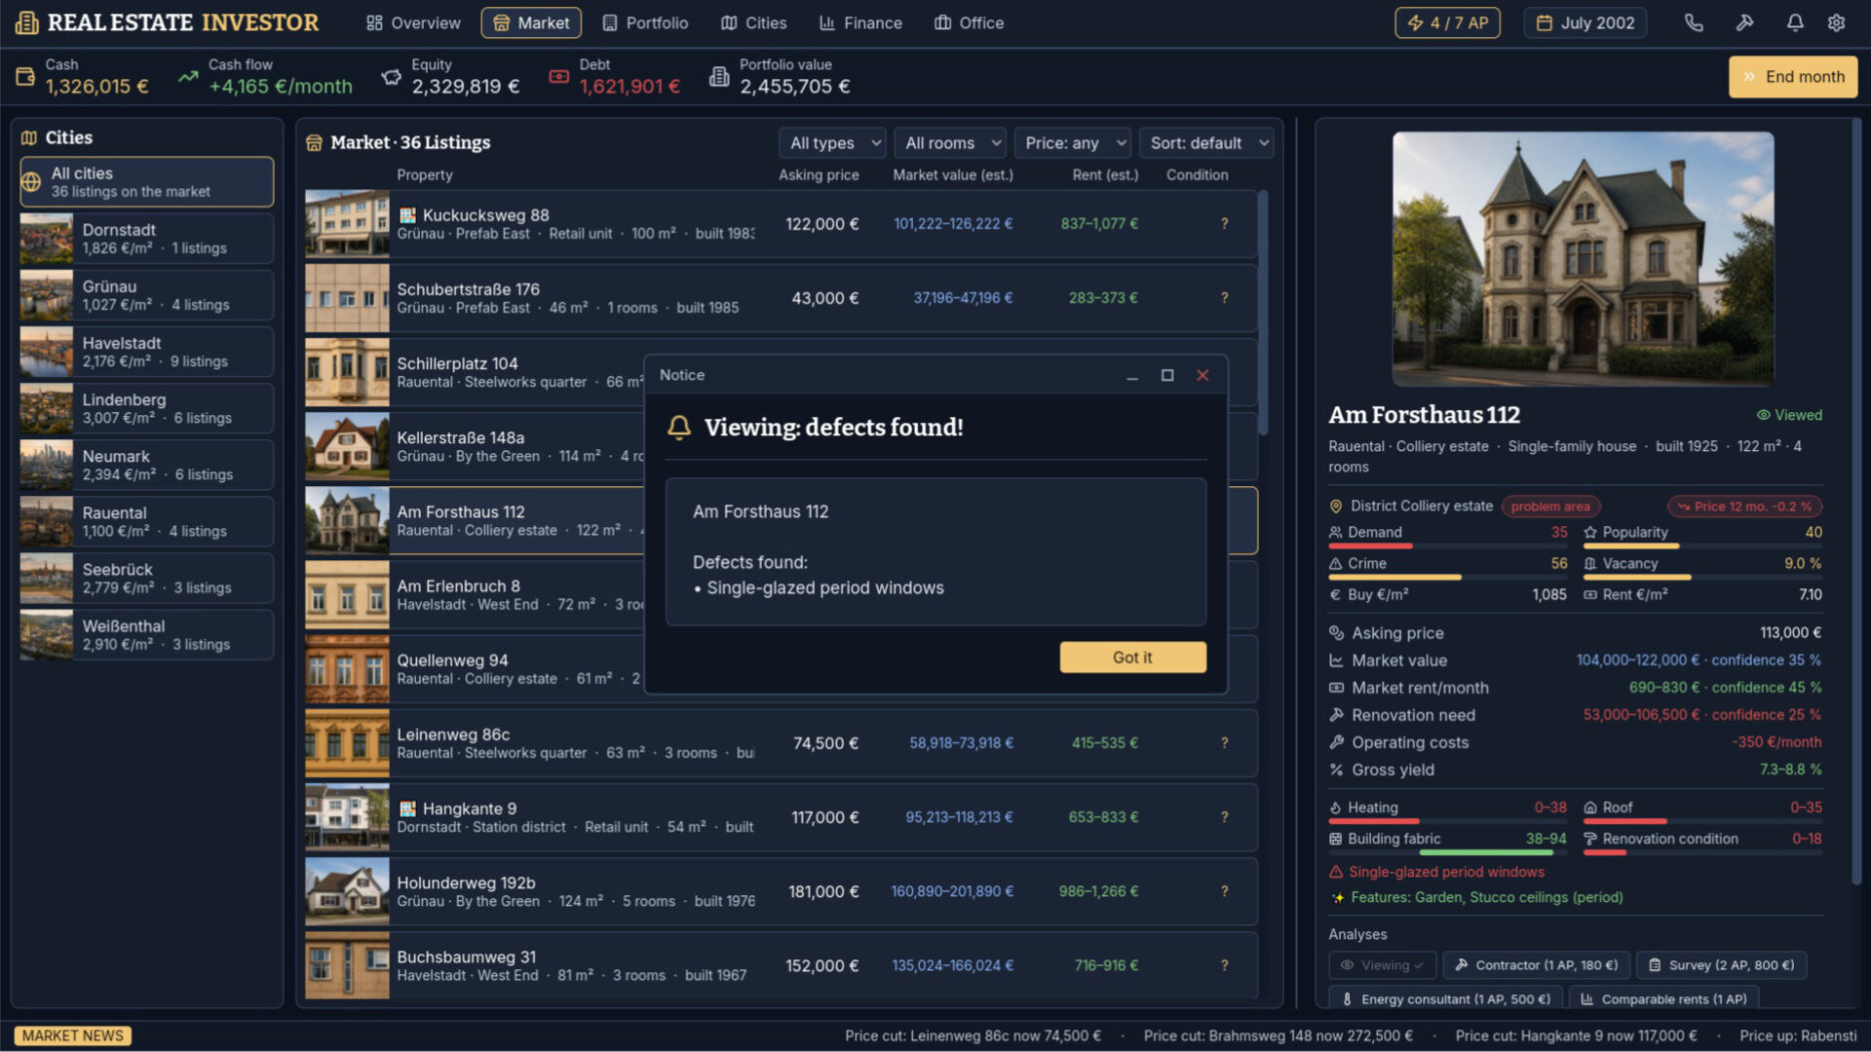Order a Contractor analysis (1 AP, 180 €)
Image resolution: width=1871 pixels, height=1052 pixels.
[x=1536, y=965]
